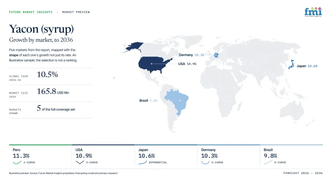Select Japan on the world map
The height and width of the screenshot is (186, 332).
pos(291,65)
